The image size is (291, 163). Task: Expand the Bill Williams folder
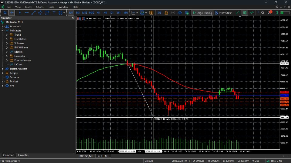(7, 47)
